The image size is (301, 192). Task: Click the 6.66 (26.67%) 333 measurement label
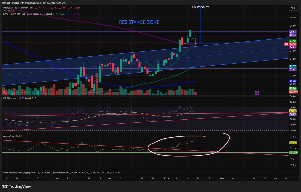200,7
